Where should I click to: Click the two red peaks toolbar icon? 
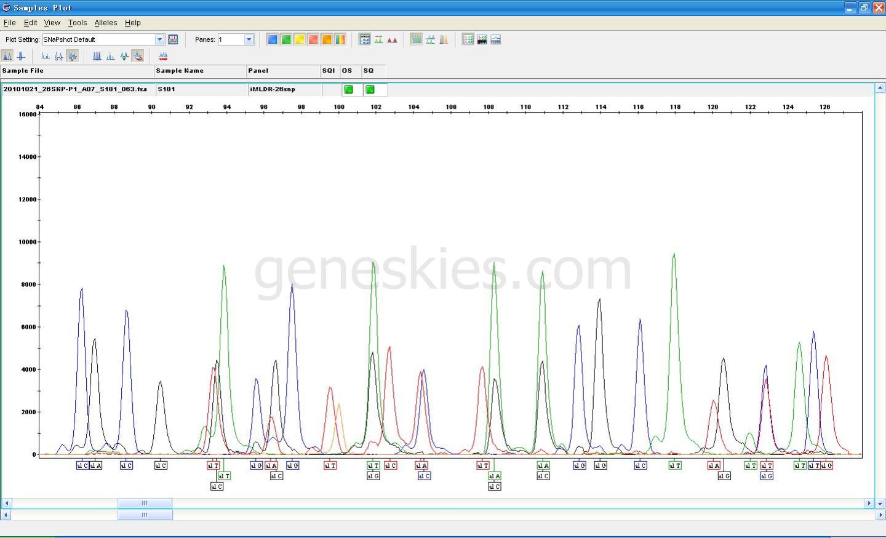pos(392,39)
